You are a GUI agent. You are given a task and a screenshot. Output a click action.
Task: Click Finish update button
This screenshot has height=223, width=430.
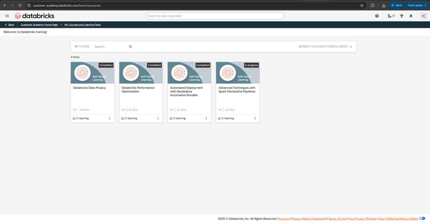pos(417,5)
